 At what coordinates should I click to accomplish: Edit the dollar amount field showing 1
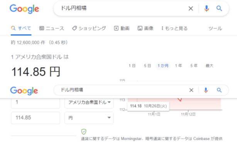pyautogui.click(x=36, y=102)
